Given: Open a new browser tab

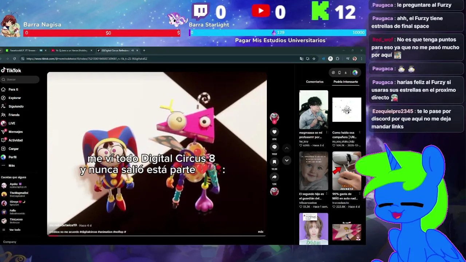Looking at the screenshot, I should point(144,51).
